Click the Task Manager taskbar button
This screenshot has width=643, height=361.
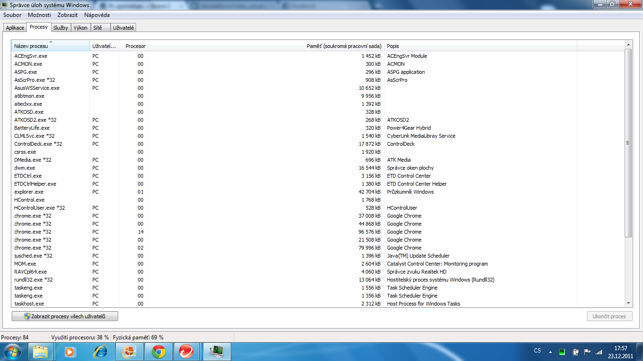pos(217,352)
